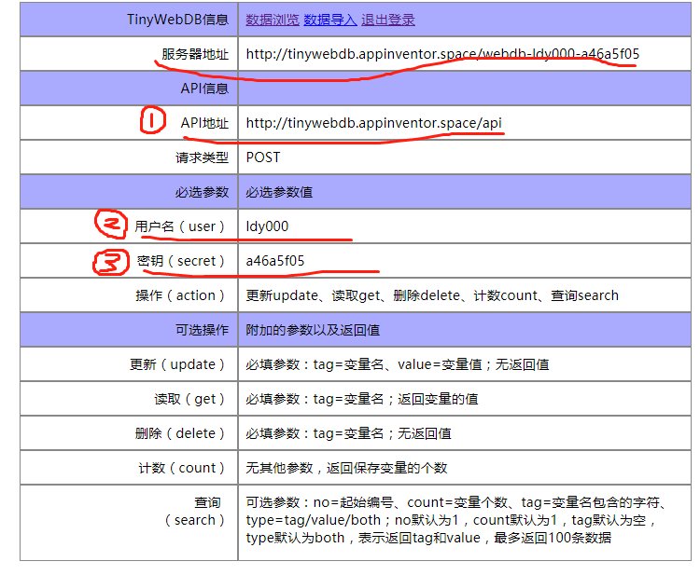Open the 数据浏览 link
The image size is (700, 575).
click(x=273, y=20)
